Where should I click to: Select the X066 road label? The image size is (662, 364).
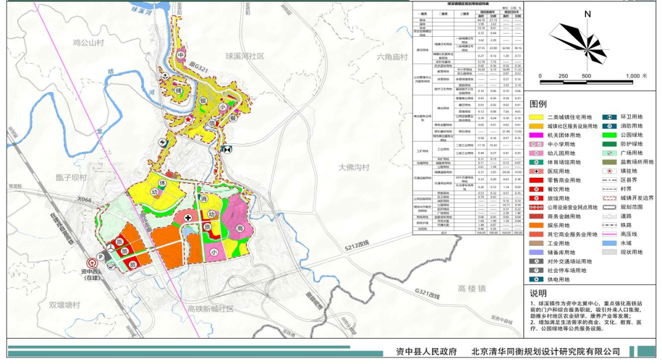(x=85, y=200)
